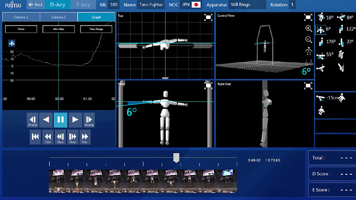Click the timeline slider handle
The image size is (356, 200).
[x=176, y=158]
